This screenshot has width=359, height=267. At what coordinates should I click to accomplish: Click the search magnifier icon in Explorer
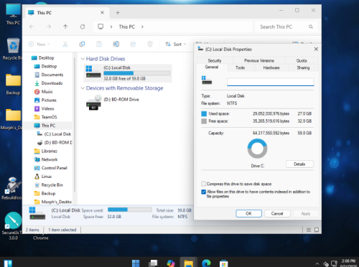[x=311, y=27]
